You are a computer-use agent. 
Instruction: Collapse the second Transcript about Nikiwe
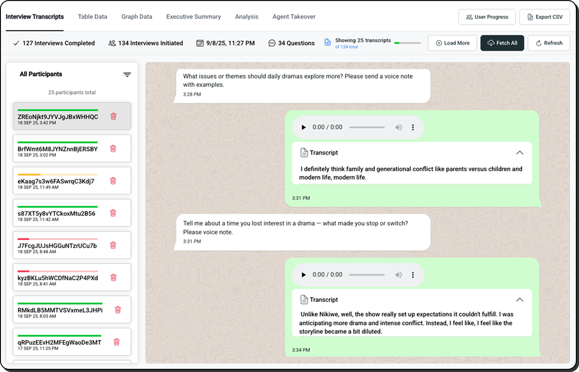click(520, 300)
